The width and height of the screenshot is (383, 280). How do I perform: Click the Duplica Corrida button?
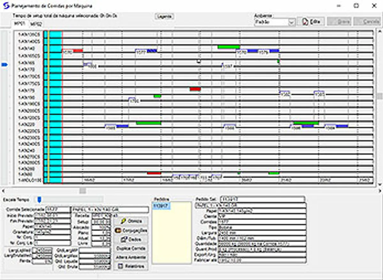click(x=131, y=248)
